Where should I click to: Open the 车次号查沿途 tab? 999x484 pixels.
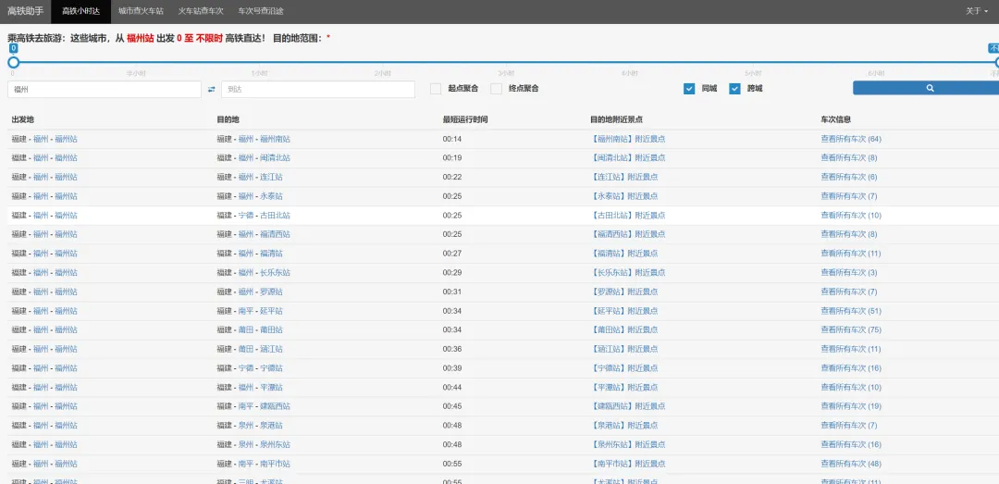tap(261, 11)
